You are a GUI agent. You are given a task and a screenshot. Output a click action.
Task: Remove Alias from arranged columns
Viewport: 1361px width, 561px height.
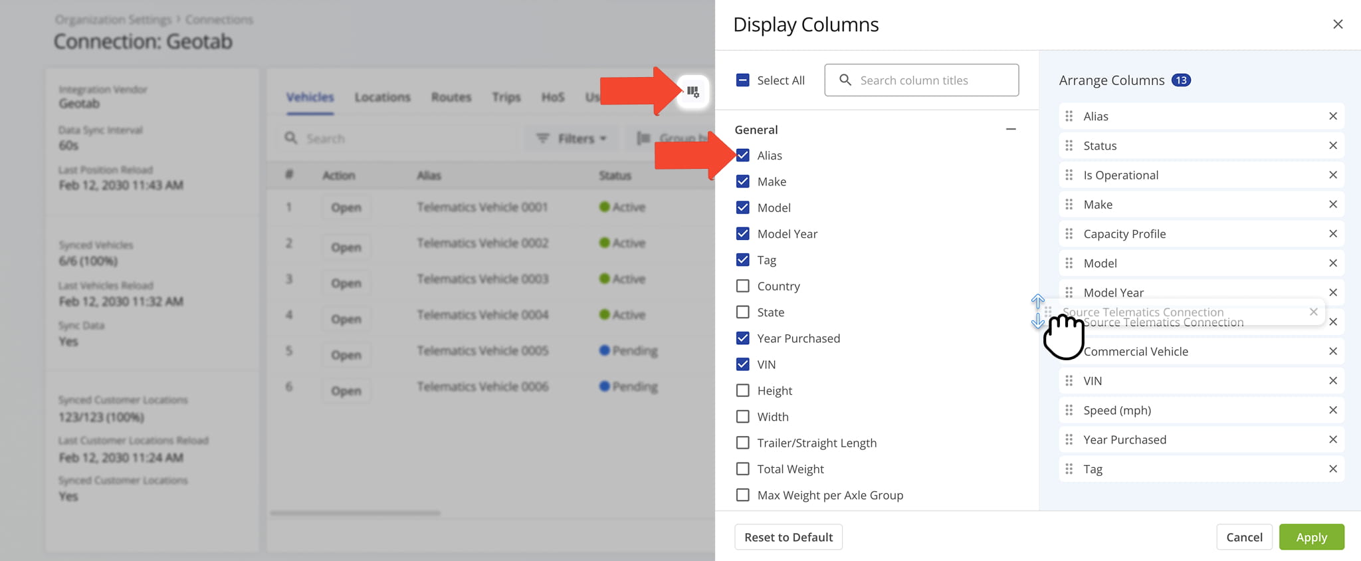[1332, 116]
